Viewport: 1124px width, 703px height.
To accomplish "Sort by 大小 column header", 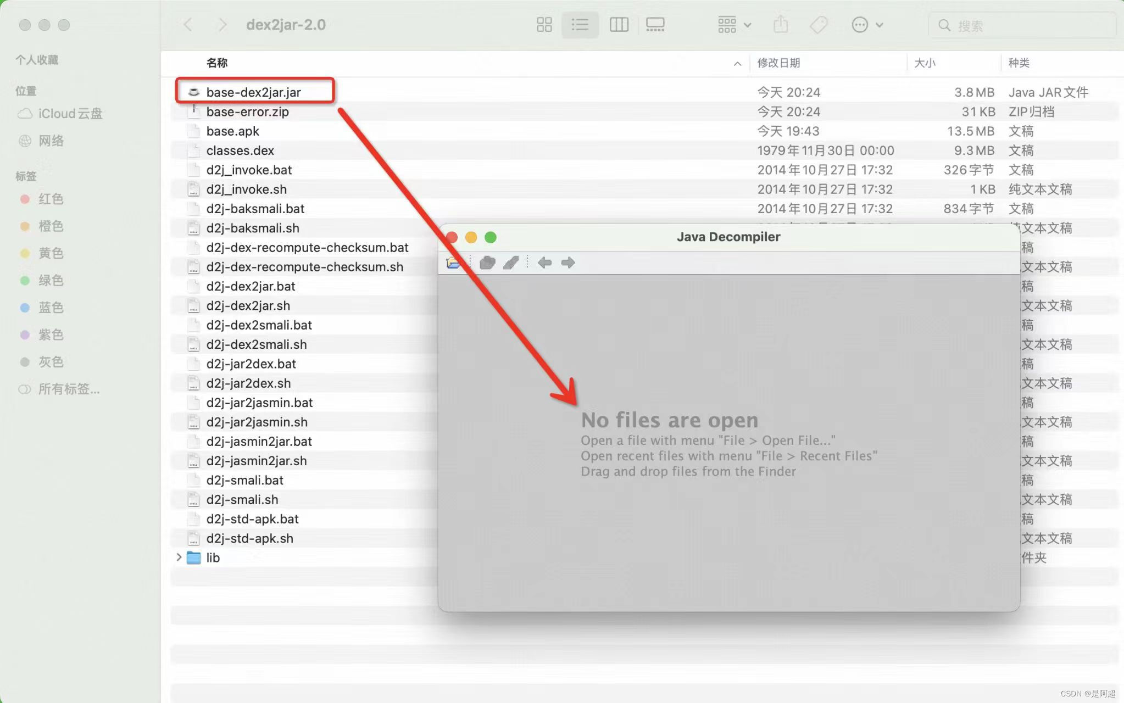I will pos(925,63).
